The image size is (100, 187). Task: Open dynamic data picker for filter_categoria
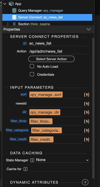click(x=87, y=130)
